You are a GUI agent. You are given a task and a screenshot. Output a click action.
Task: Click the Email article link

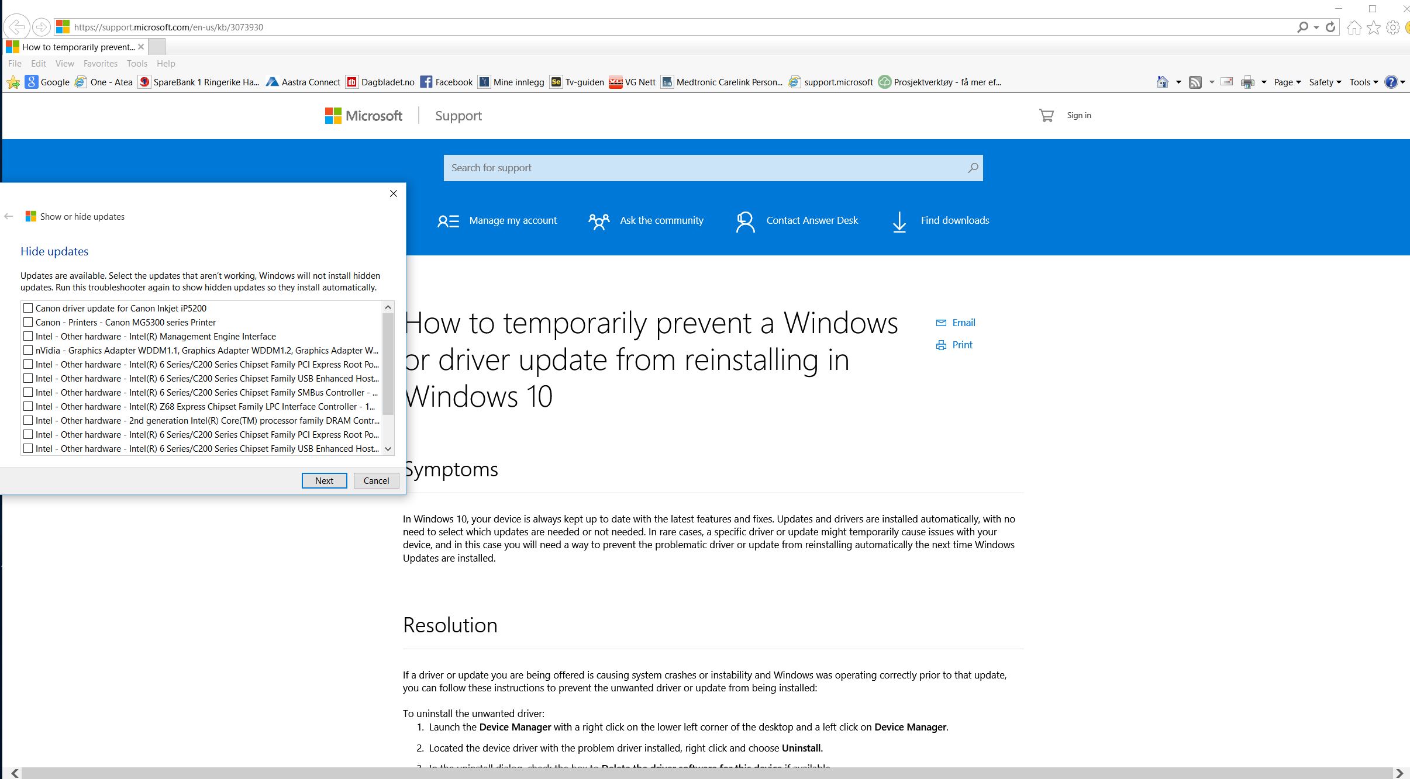(x=956, y=323)
